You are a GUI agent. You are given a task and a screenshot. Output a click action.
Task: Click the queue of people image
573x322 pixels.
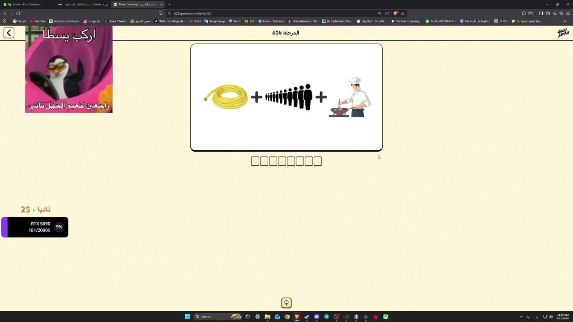click(x=288, y=97)
